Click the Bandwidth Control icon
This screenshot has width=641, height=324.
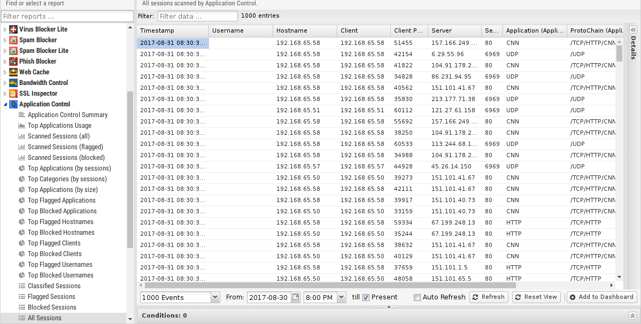pyautogui.click(x=14, y=83)
